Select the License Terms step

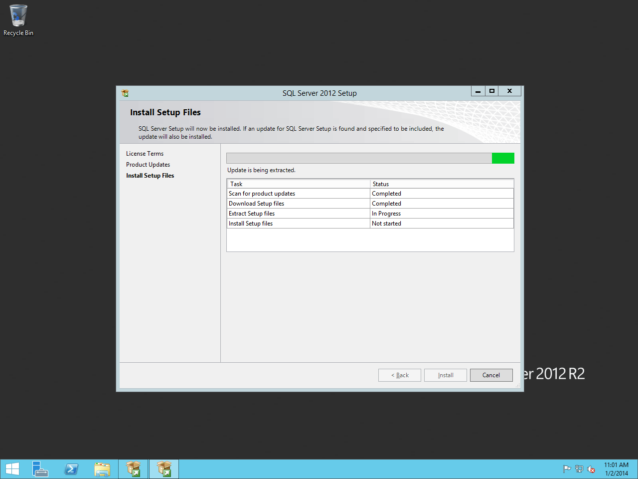145,154
